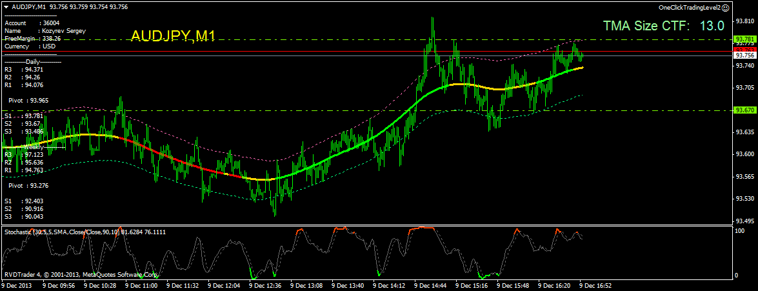Click the green 93.670 price level tag

(744, 110)
